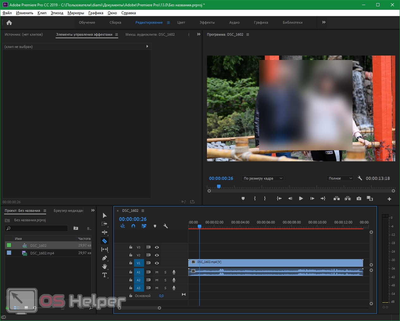Open the Program monitor button editor plus
The width and height of the screenshot is (400, 321).
click(389, 199)
